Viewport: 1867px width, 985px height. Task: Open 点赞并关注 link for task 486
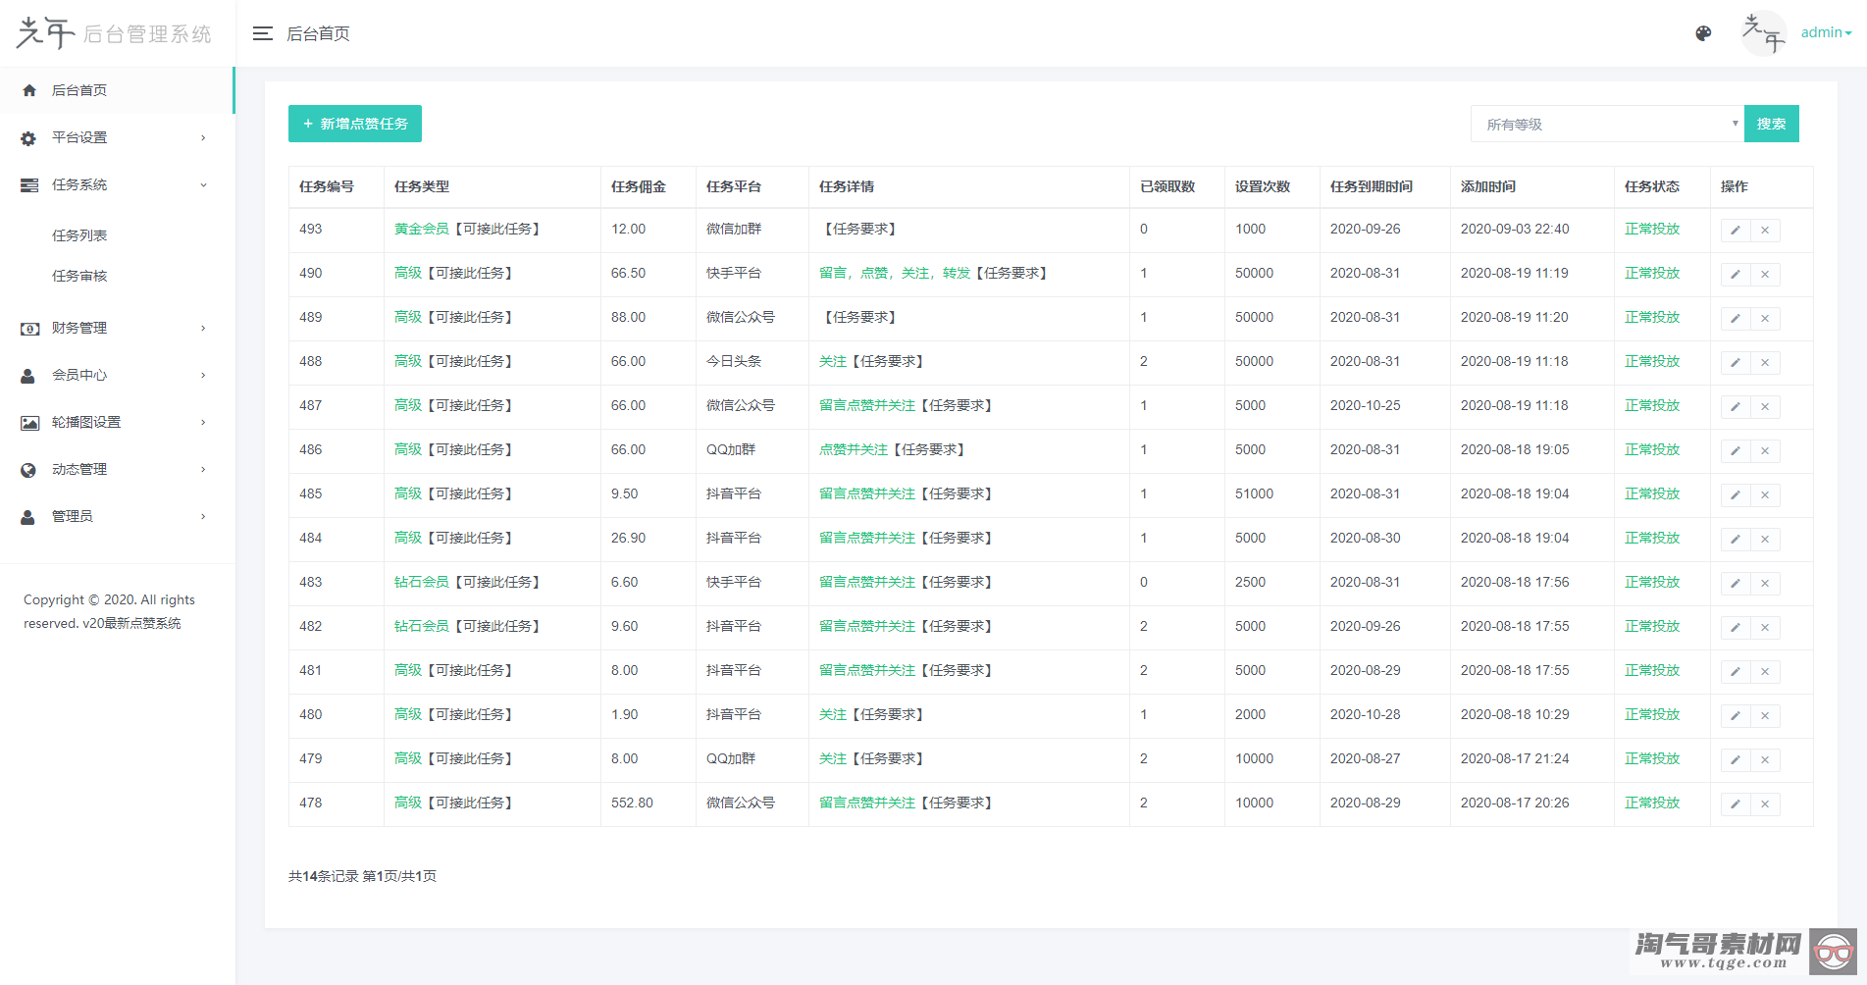point(854,449)
